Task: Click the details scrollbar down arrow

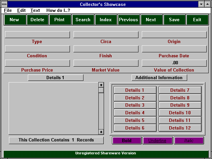Action: [101, 132]
